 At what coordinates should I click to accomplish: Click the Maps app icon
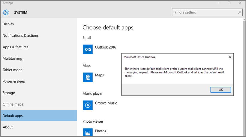click(x=88, y=77)
